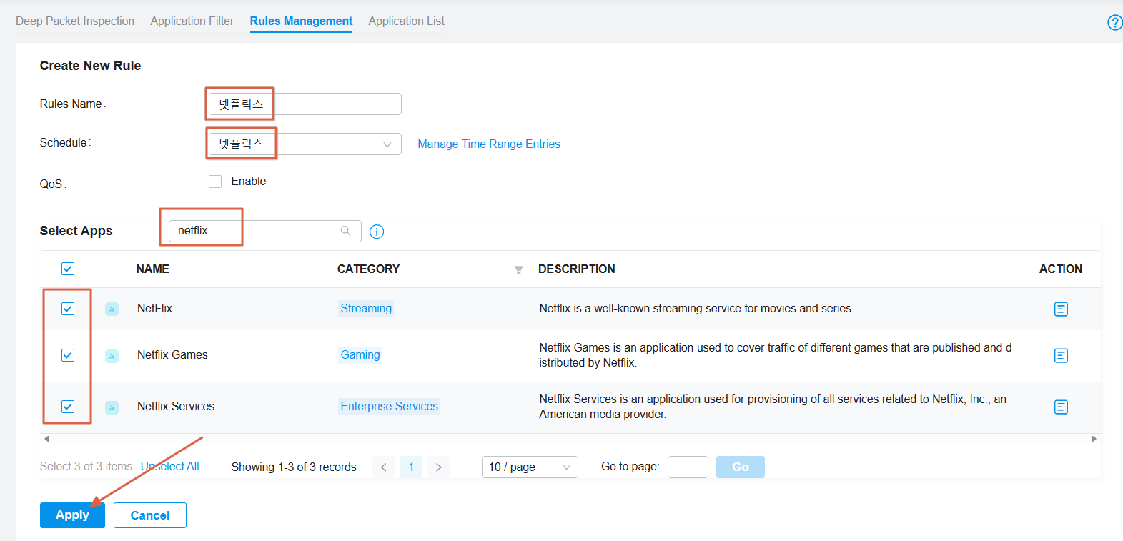Click the Netflix Games app name
The image size is (1123, 541).
(x=172, y=355)
